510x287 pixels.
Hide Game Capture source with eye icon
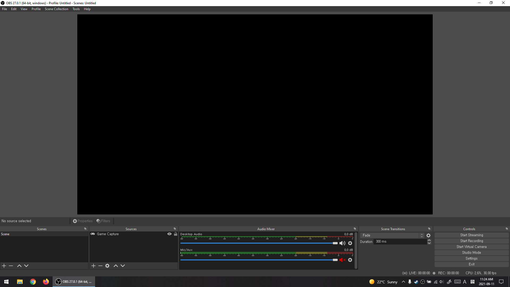pos(169,234)
